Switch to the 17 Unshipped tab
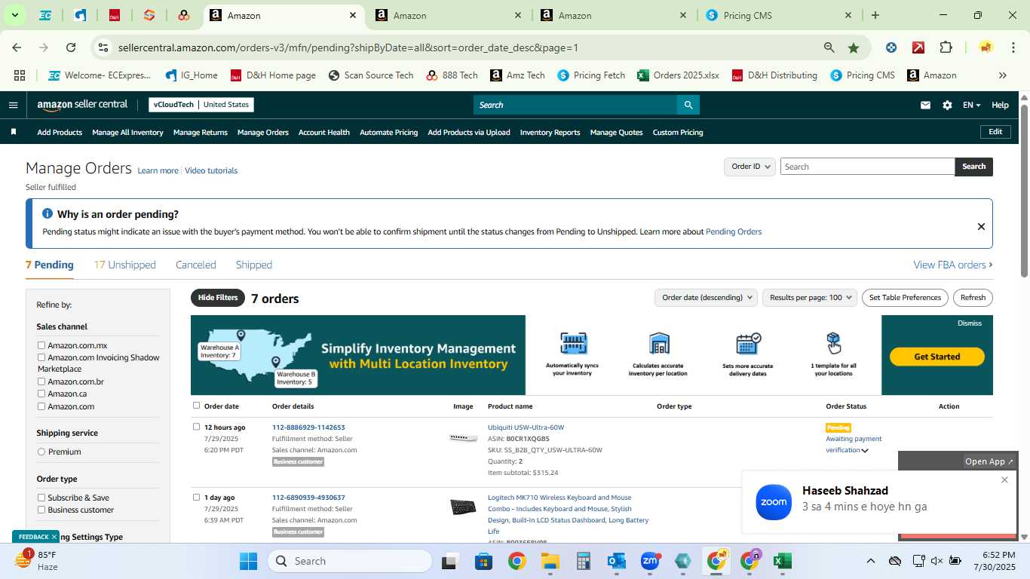 click(124, 265)
